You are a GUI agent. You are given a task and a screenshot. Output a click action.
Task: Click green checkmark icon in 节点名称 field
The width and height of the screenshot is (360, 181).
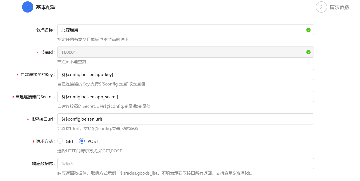[x=308, y=30]
